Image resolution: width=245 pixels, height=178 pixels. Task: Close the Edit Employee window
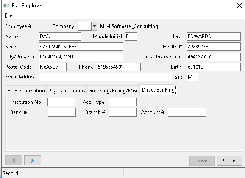[239, 6]
